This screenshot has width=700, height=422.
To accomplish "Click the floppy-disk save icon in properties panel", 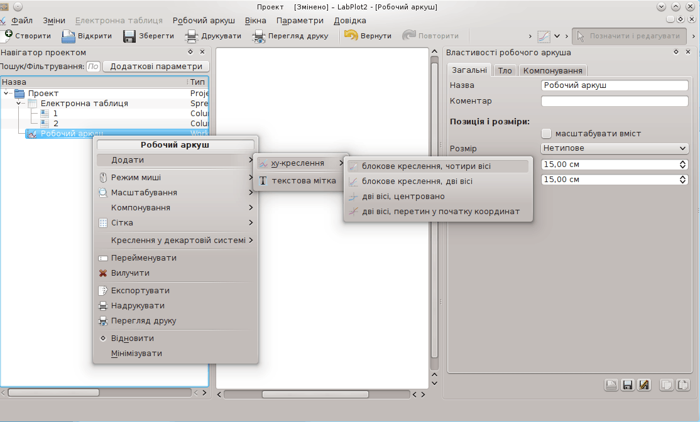I will point(627,385).
